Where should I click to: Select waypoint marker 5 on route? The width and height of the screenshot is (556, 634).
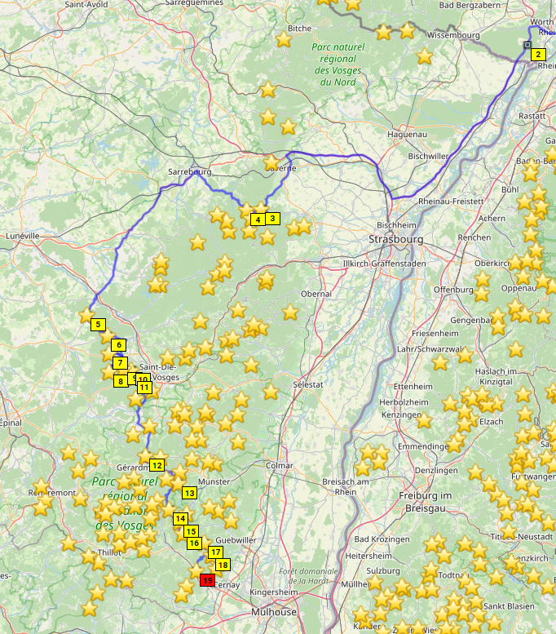[99, 324]
